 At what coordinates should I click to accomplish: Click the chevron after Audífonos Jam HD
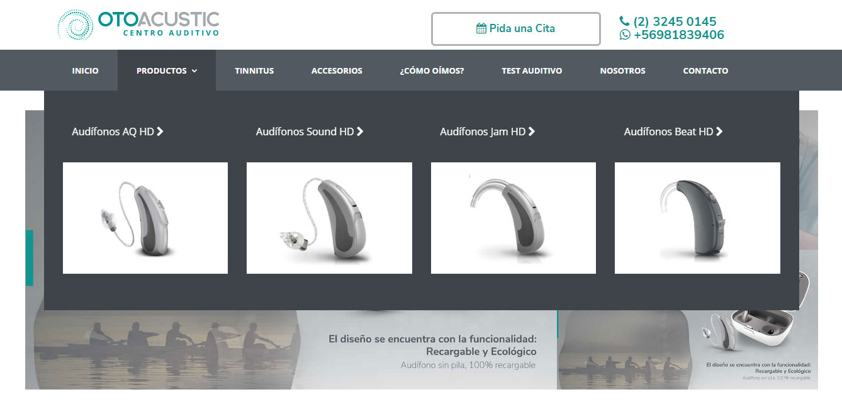532,132
